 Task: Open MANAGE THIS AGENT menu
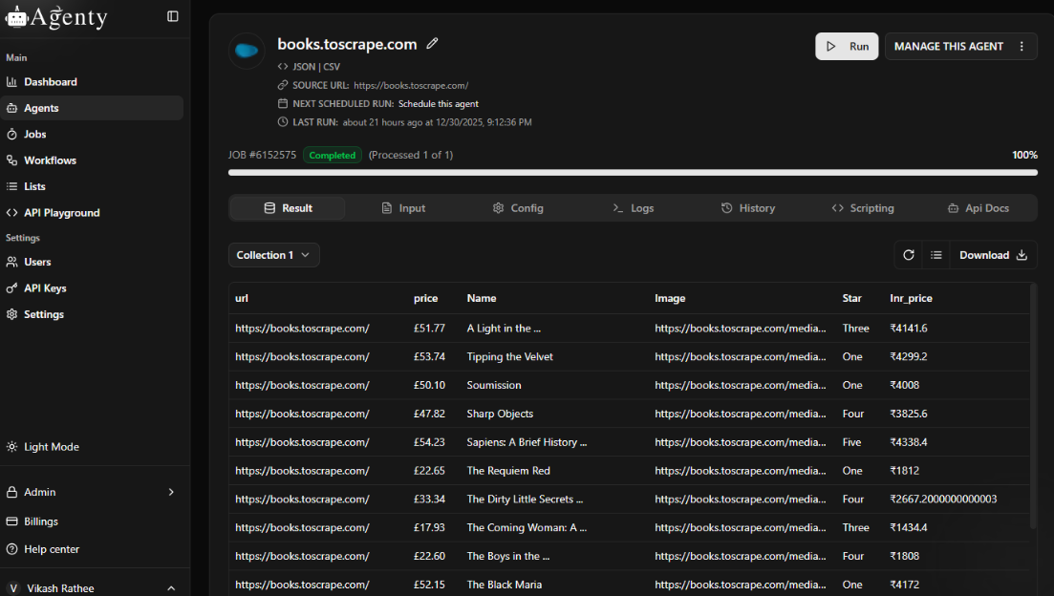[960, 47]
